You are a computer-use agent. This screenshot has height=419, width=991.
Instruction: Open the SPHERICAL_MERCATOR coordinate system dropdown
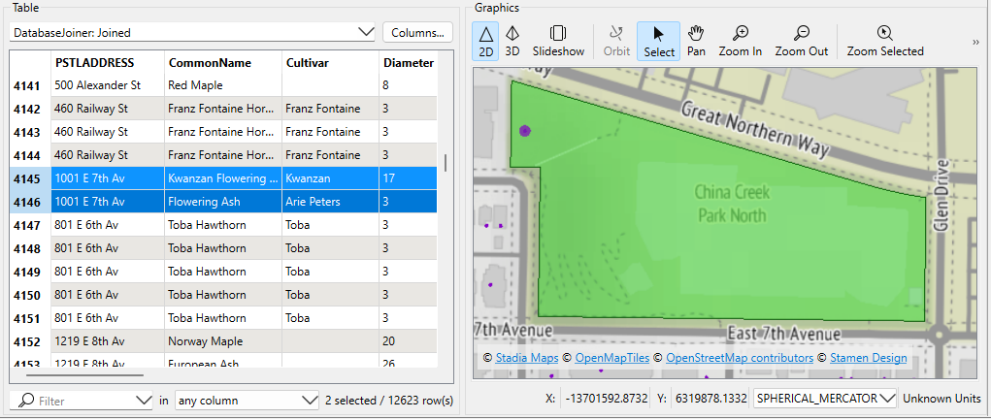click(x=824, y=399)
